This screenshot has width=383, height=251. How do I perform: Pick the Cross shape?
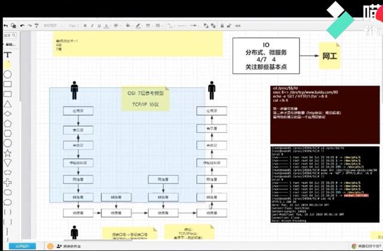tap(8, 183)
